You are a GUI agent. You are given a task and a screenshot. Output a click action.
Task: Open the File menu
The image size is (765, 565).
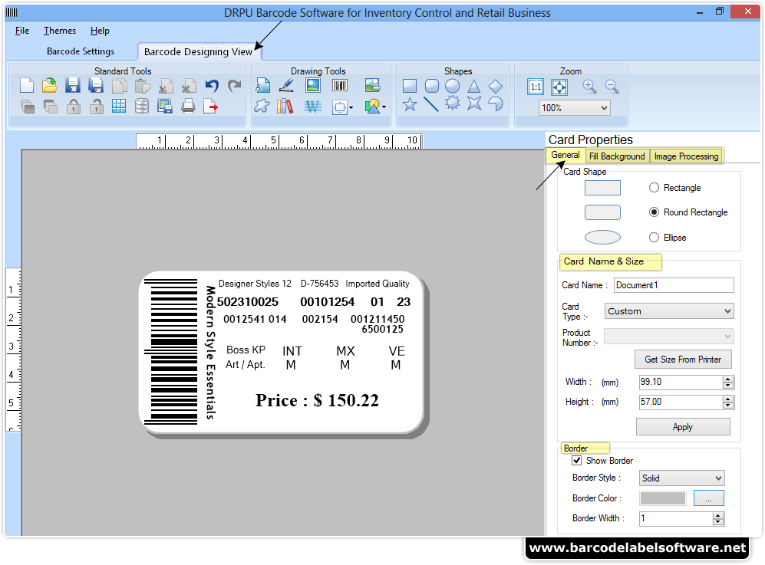click(22, 31)
